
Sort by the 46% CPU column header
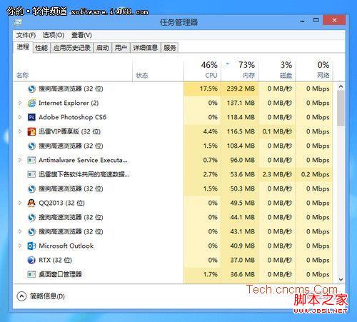[202, 70]
